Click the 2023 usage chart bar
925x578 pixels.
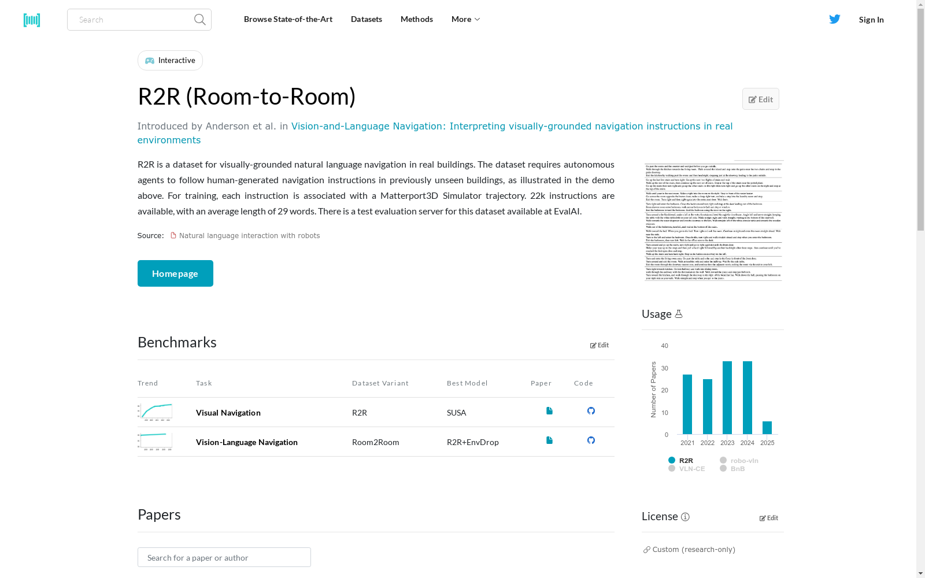pos(727,398)
